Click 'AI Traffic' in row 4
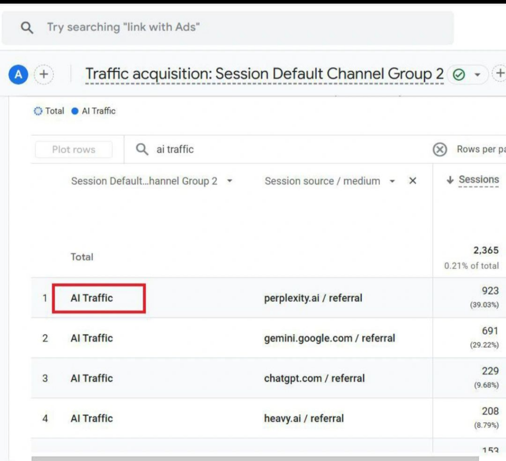 point(91,419)
